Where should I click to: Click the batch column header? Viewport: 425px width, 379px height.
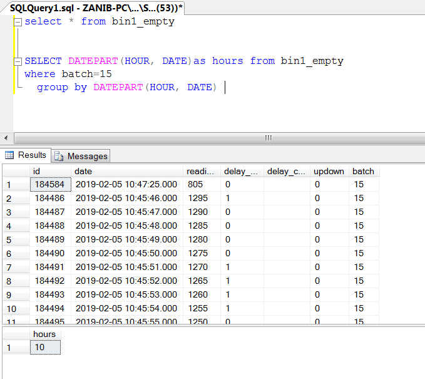point(364,171)
